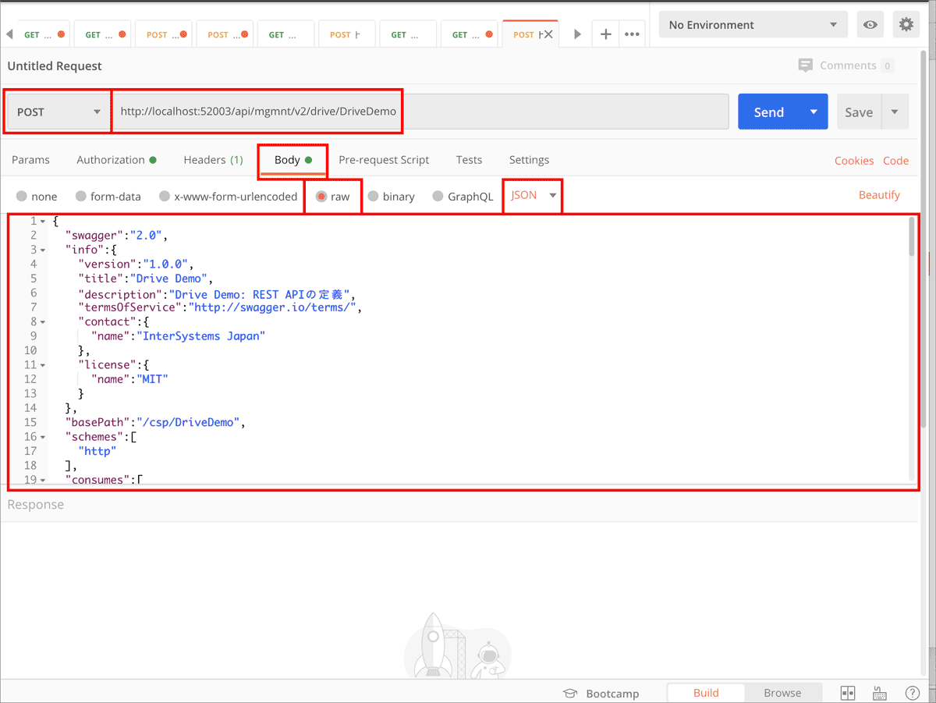Click the "termsOfService" line in the body
Image resolution: width=936 pixels, height=703 pixels.
coord(221,307)
